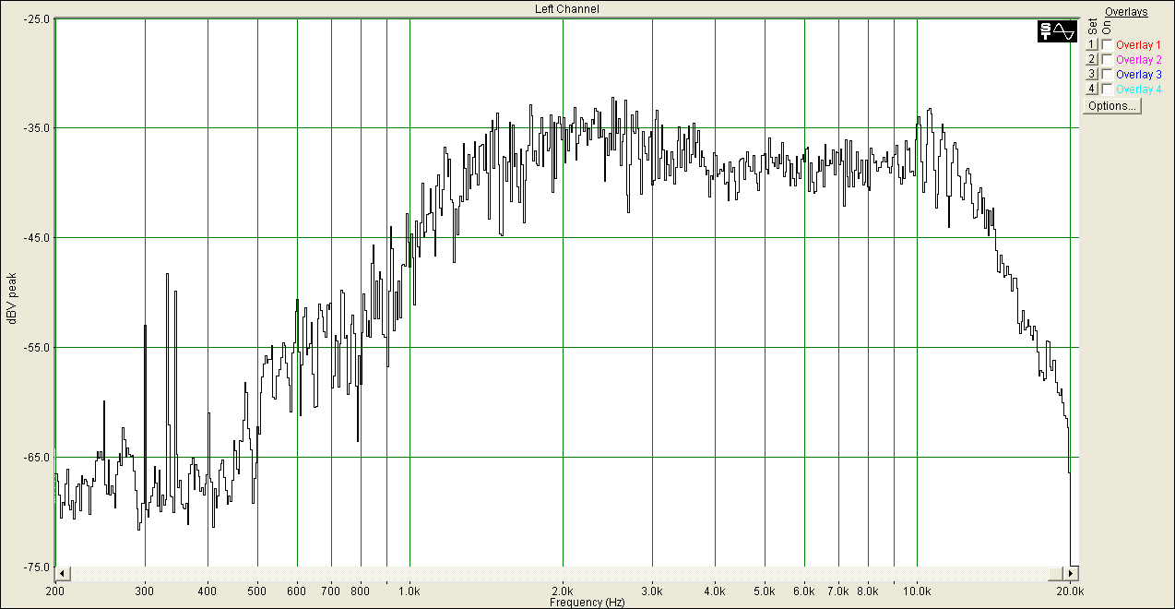Click Set button 3 for Overlay 3
The height and width of the screenshot is (609, 1175).
point(1092,74)
